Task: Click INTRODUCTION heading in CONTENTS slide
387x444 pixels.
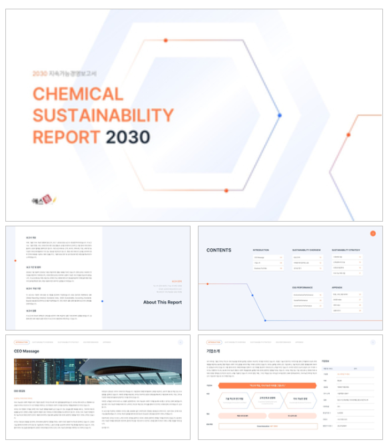Action: [260, 250]
